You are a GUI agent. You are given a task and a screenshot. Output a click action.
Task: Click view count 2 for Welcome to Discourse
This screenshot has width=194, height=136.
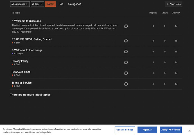coord(165,26)
